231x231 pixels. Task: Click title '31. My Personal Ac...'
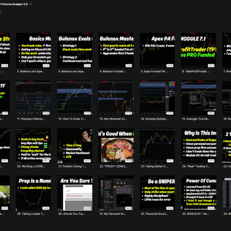tap(113, 214)
